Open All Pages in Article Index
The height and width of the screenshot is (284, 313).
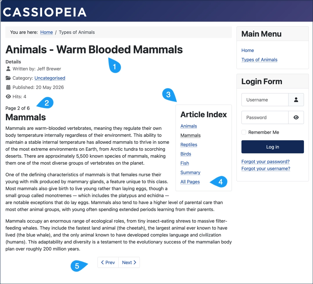point(190,182)
